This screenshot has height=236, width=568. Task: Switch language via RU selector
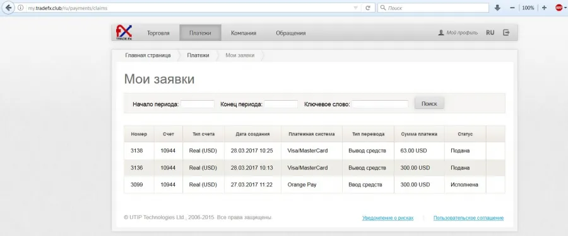tap(490, 33)
